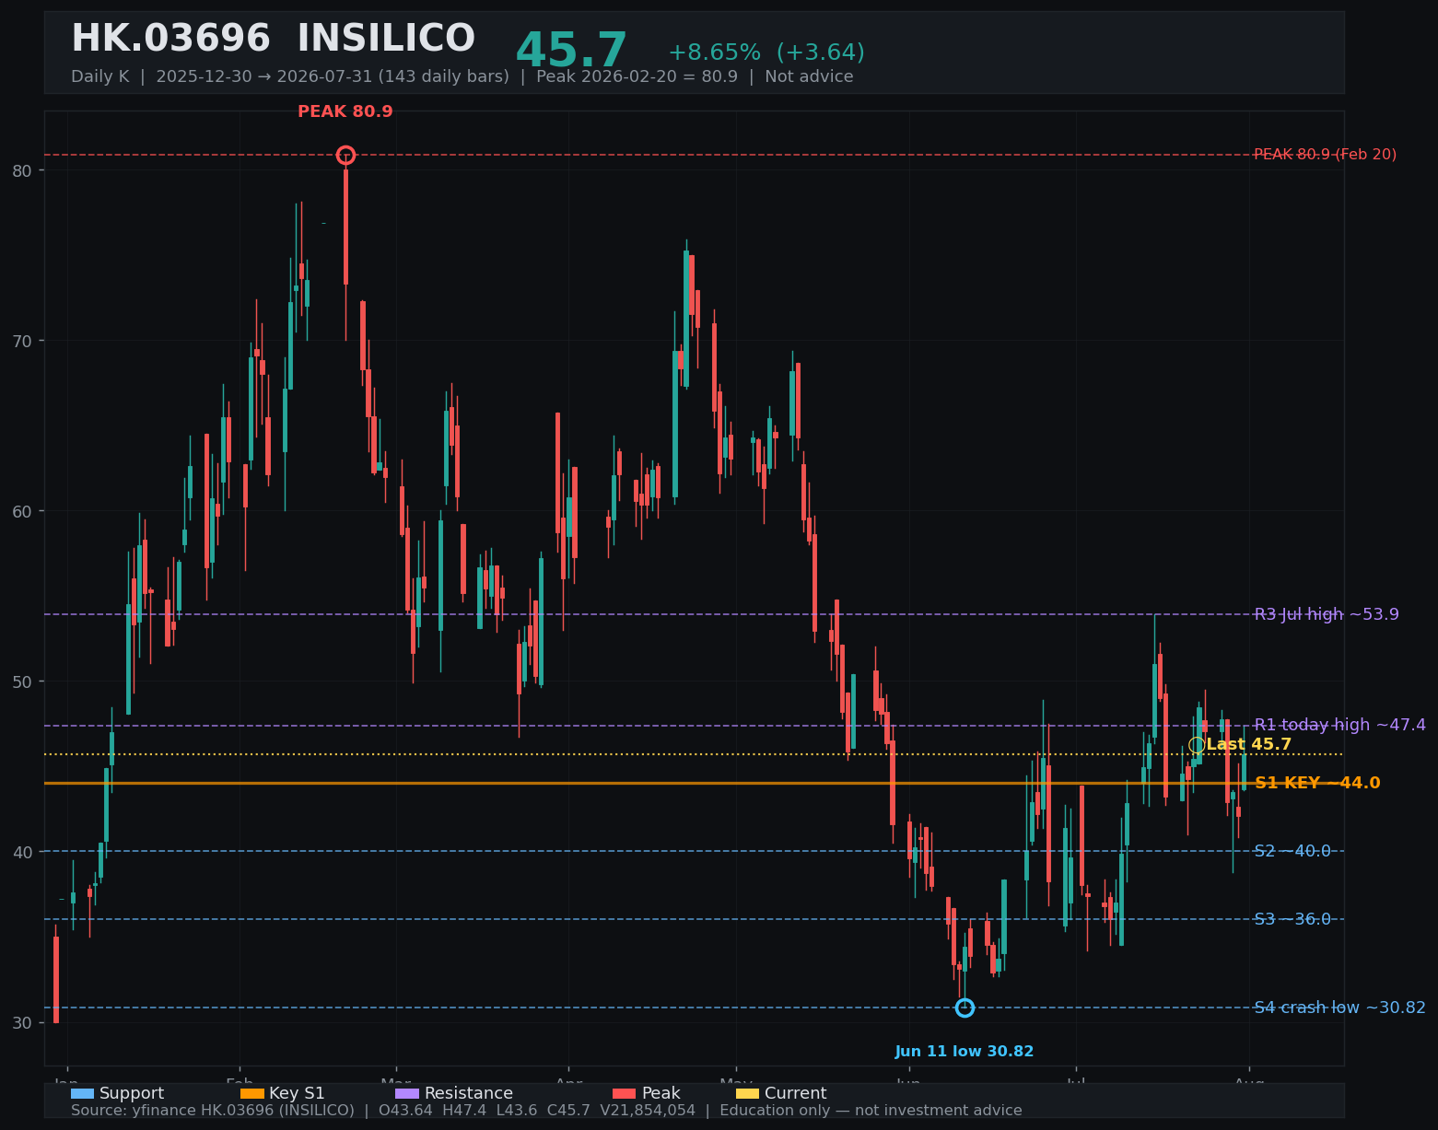Click the blue Support legend swatch

click(82, 1093)
